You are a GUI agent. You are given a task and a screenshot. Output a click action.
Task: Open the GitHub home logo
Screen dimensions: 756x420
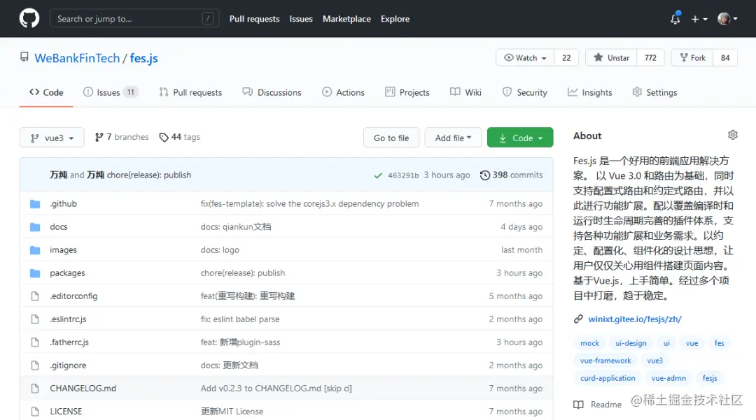[29, 19]
